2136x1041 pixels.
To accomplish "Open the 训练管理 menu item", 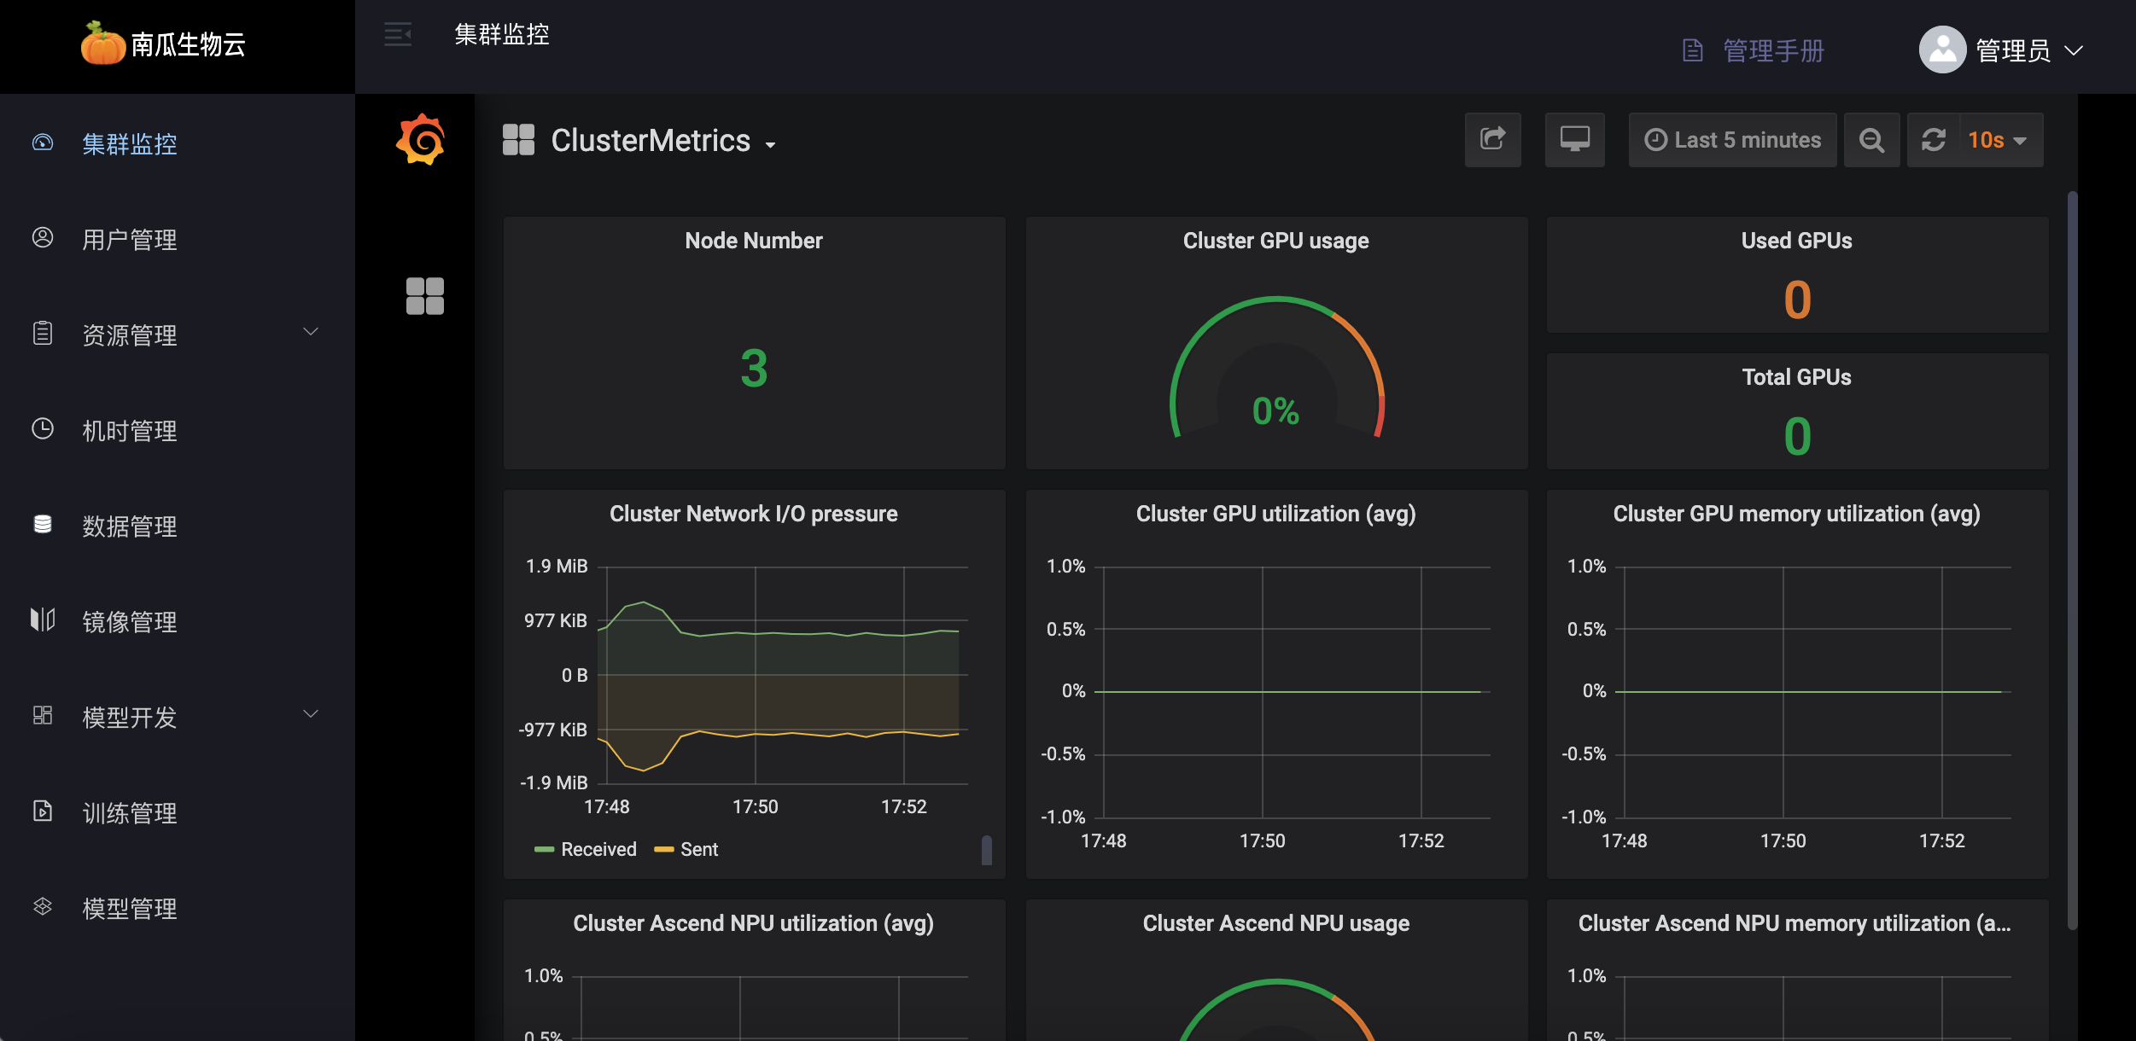I will tap(178, 812).
